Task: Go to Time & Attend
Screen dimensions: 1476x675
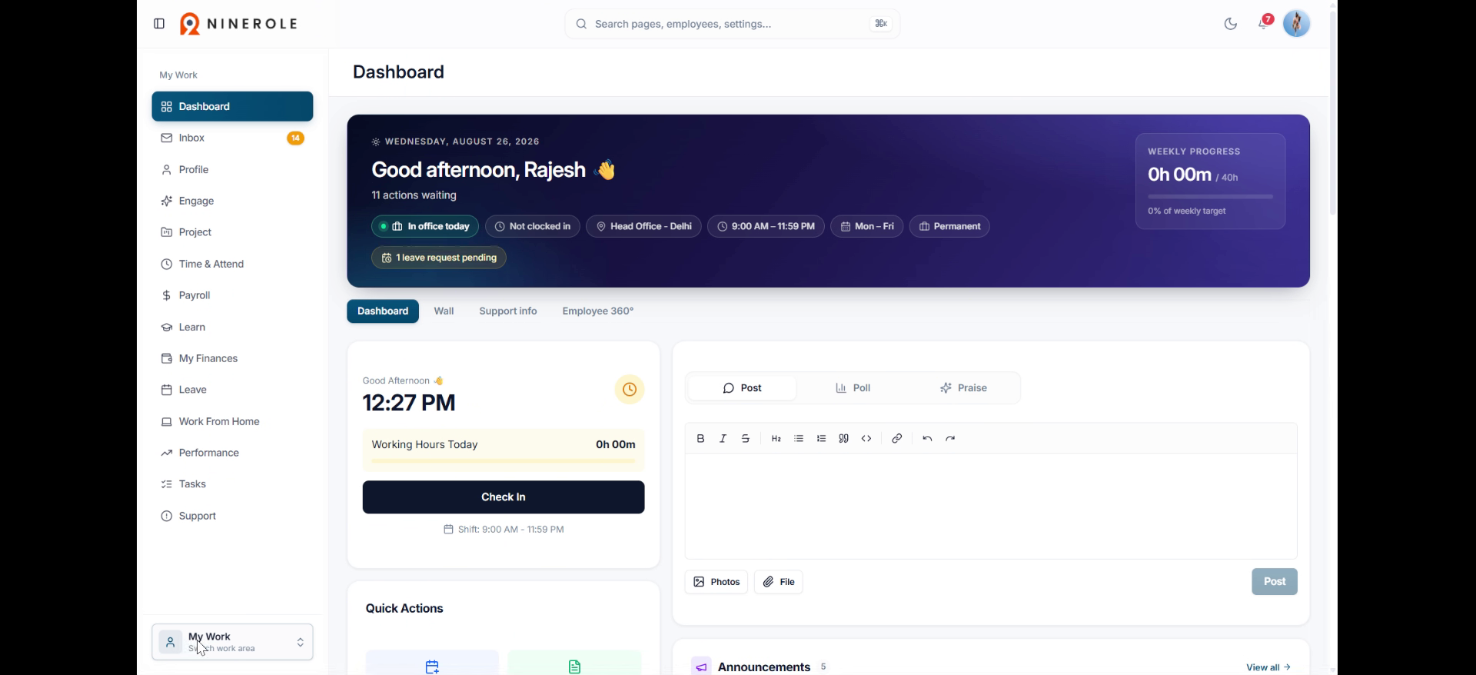Action: point(232,264)
